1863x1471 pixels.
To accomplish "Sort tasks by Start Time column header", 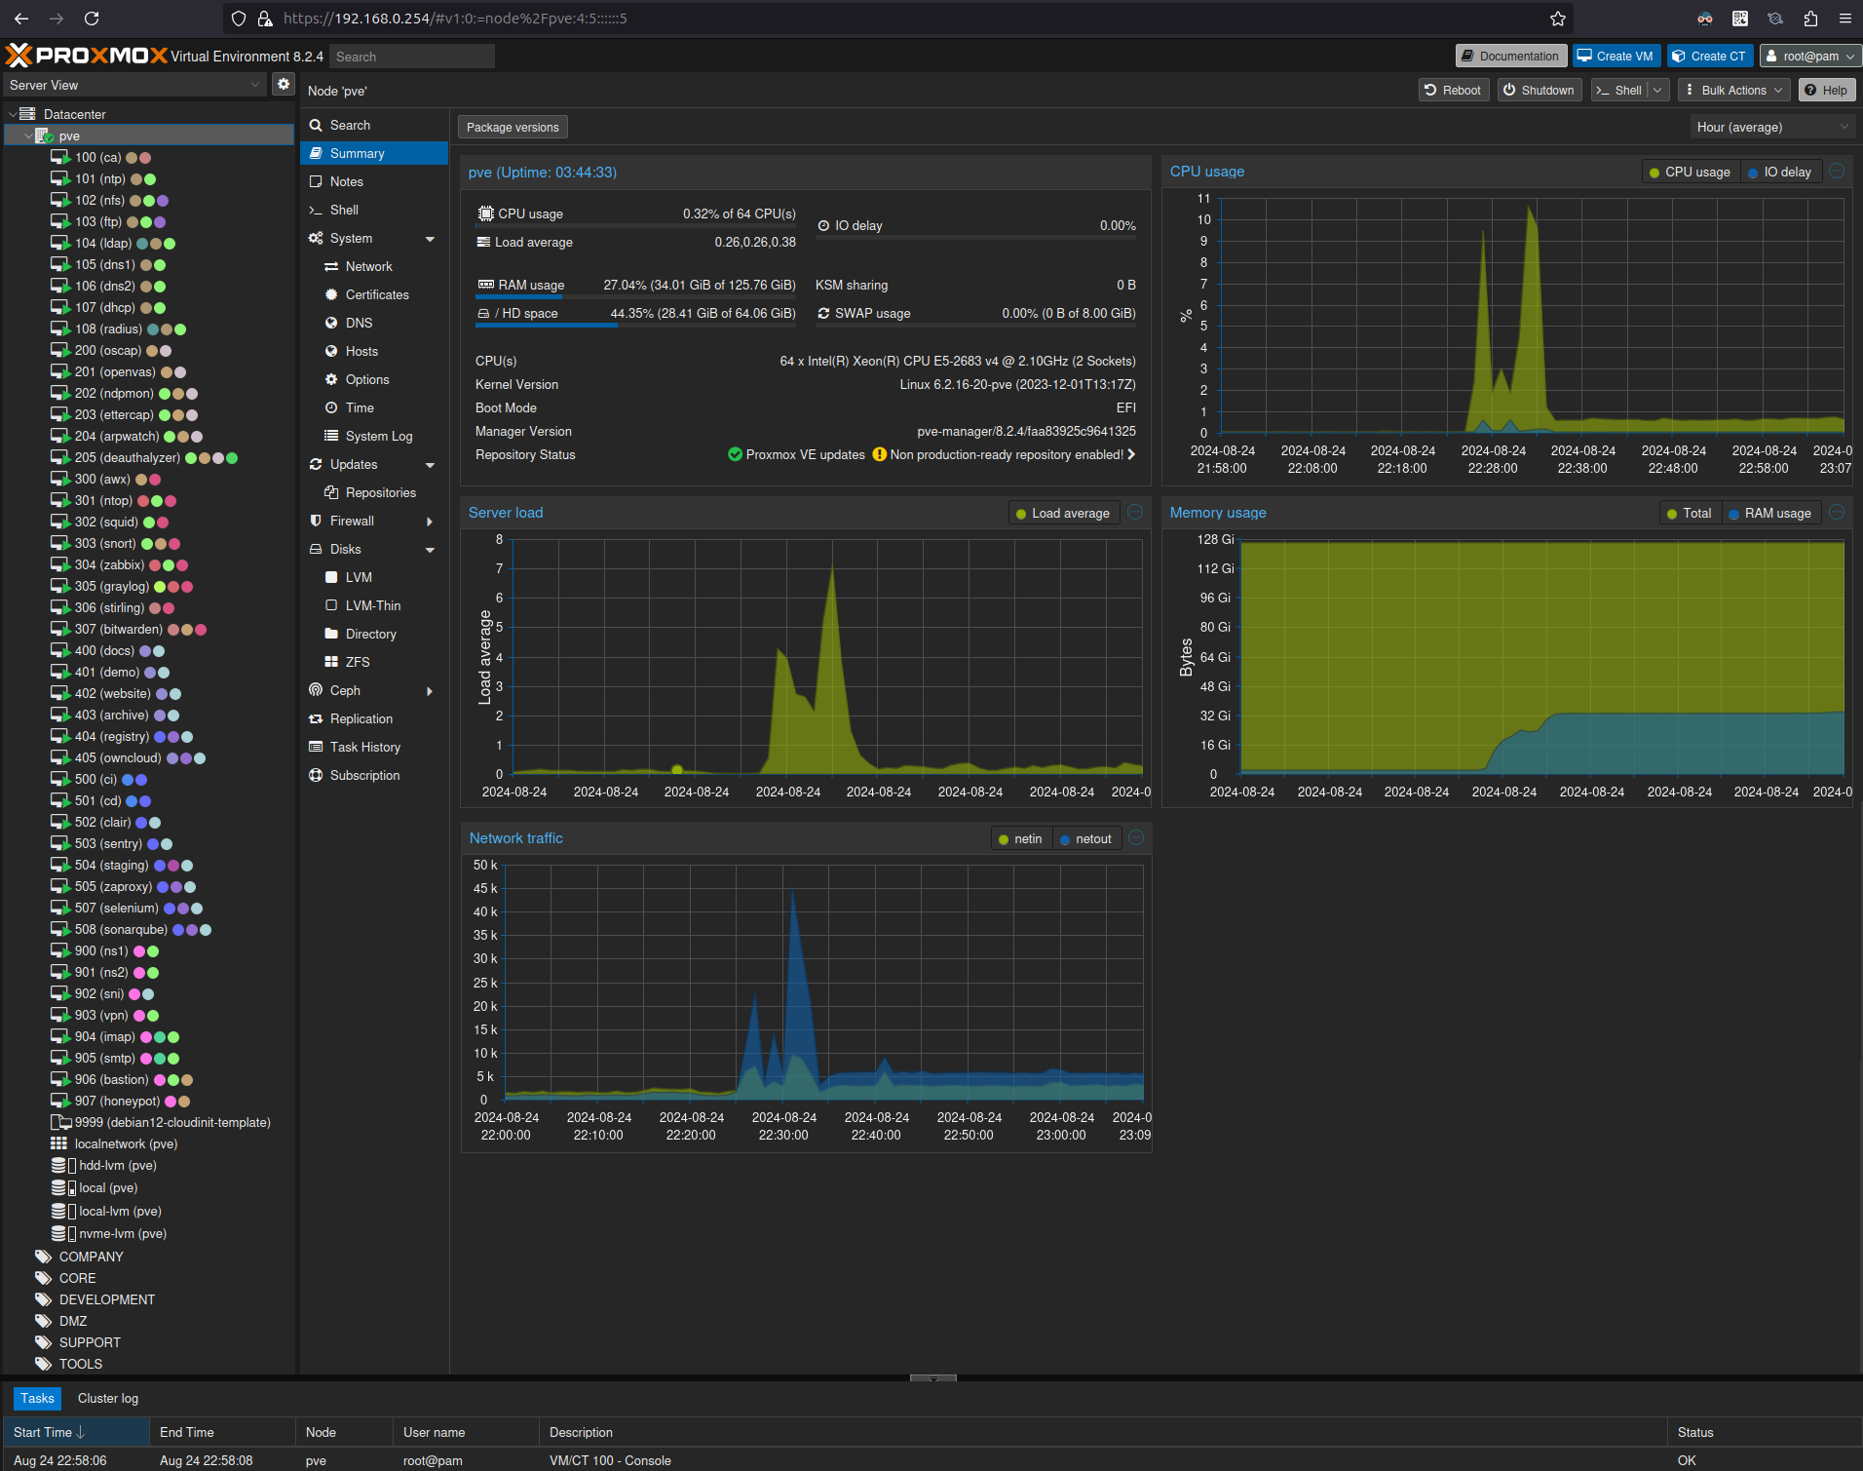I will (x=75, y=1432).
